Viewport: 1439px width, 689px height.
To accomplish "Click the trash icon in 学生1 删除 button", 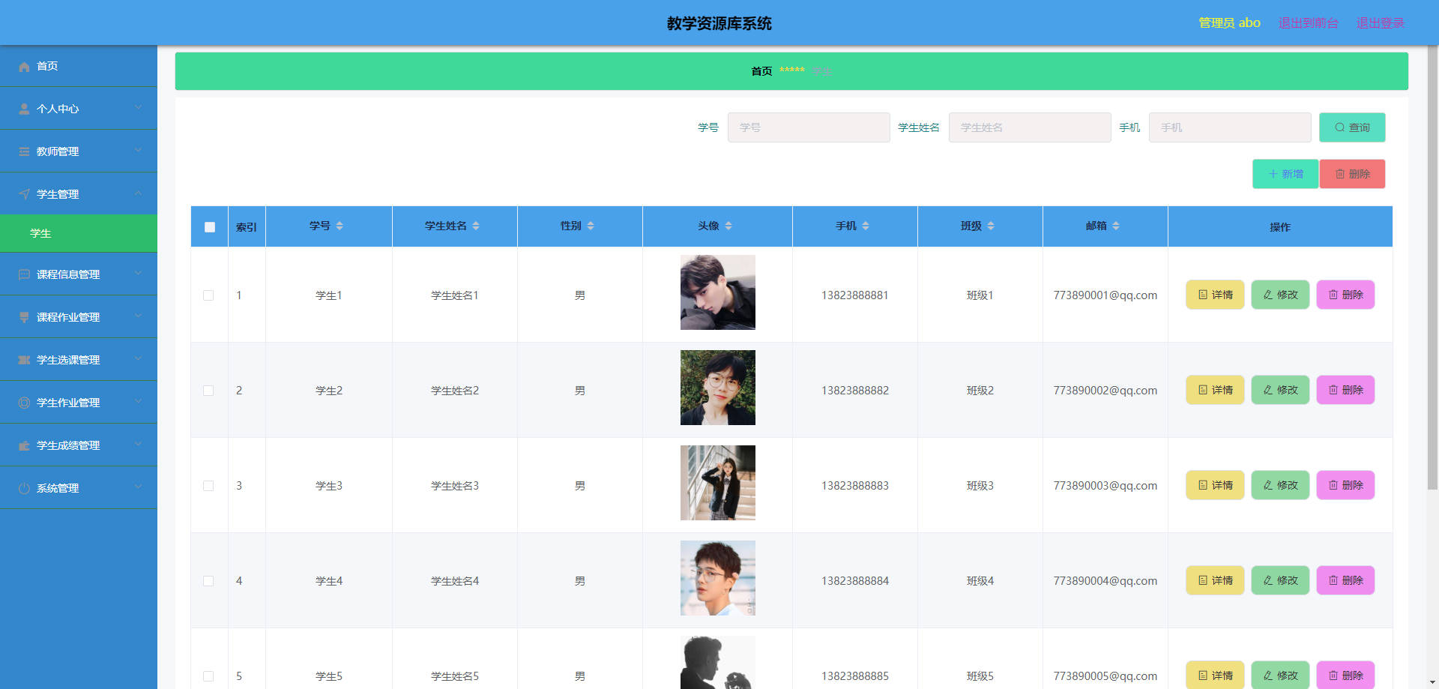I will click(1333, 295).
